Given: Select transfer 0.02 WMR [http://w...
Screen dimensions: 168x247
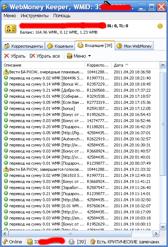Looking at the screenshot, I should 81,145.
